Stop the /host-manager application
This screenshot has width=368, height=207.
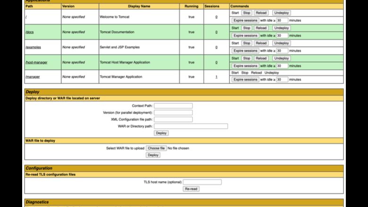pos(246,58)
